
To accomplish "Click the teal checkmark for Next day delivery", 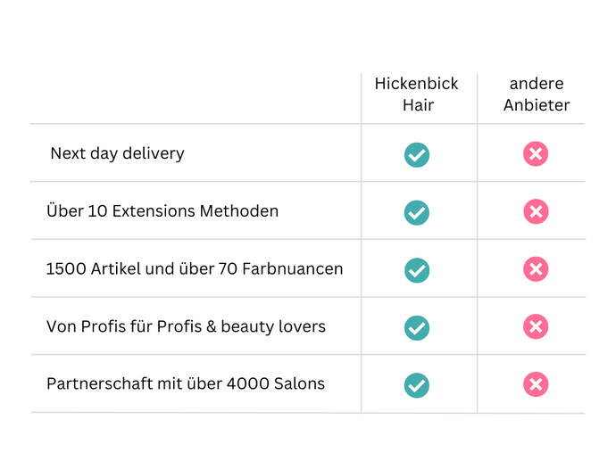I will (x=416, y=155).
